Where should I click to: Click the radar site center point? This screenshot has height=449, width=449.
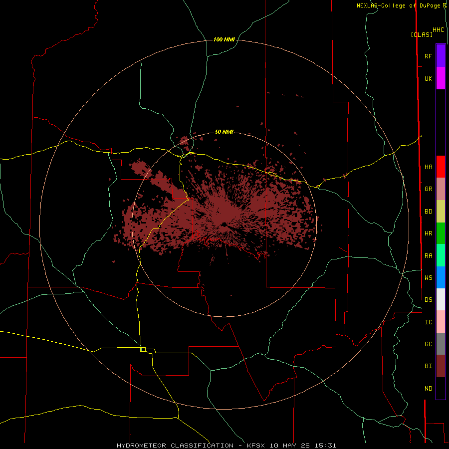(224, 224)
